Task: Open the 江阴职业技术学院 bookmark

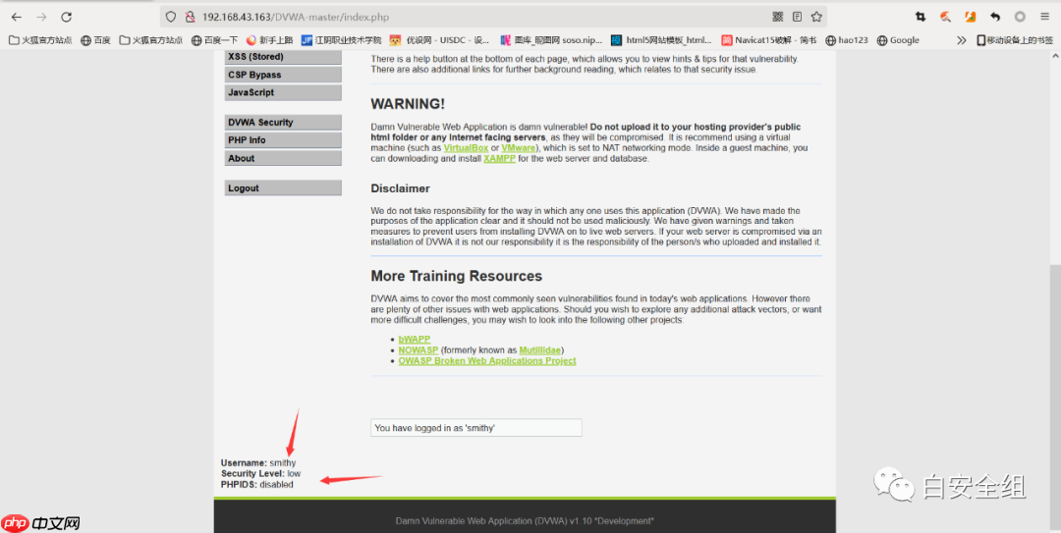Action: [341, 40]
